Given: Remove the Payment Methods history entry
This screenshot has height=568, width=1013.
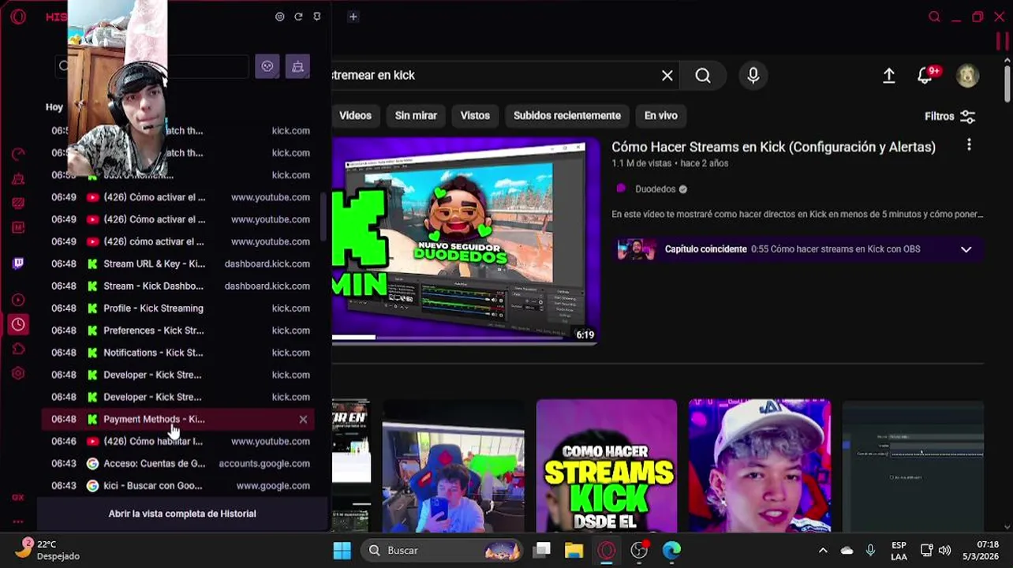Looking at the screenshot, I should click(x=303, y=420).
